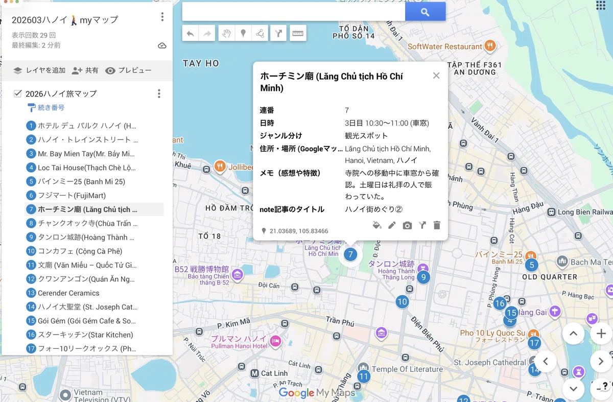
Task: Toggle the 2026ハノイ旅マップ layer checkbox
Action: (18, 93)
